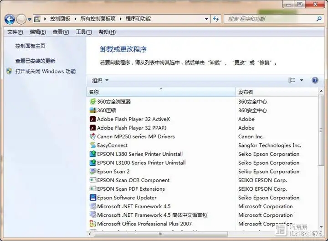Click EPSON L380 Series Printer Uninstall icon

(92, 154)
